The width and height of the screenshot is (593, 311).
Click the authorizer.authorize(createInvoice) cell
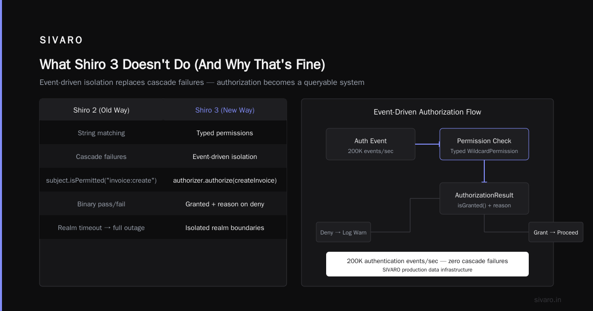[225, 180]
